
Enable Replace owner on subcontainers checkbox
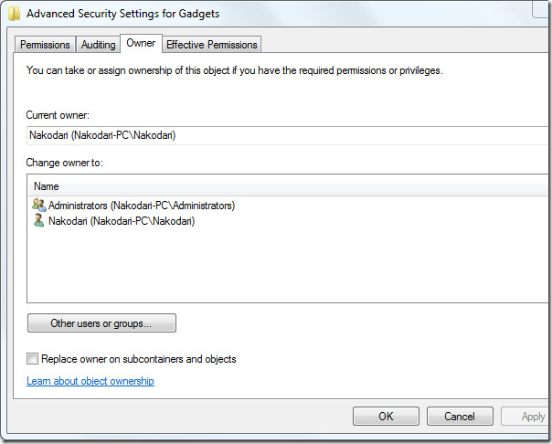pos(32,359)
